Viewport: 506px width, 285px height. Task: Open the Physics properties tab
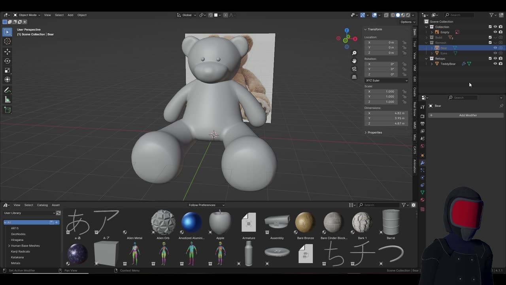pyautogui.click(x=423, y=177)
